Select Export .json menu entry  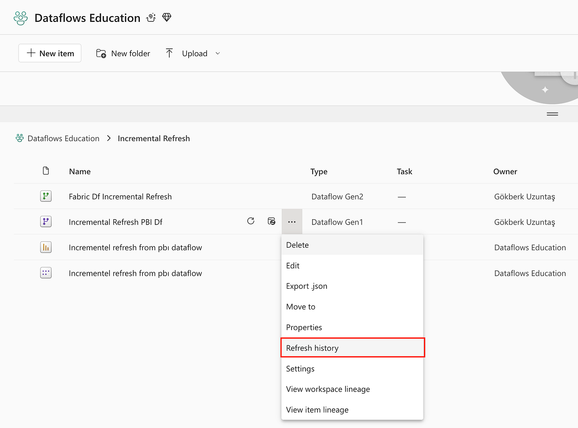pyautogui.click(x=306, y=286)
